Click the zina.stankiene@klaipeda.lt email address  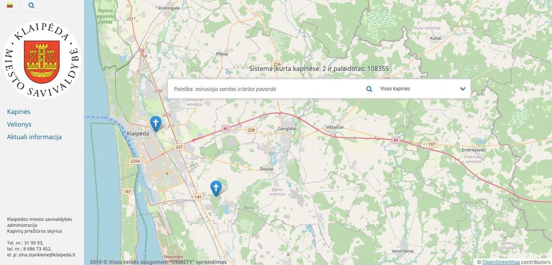(x=47, y=255)
